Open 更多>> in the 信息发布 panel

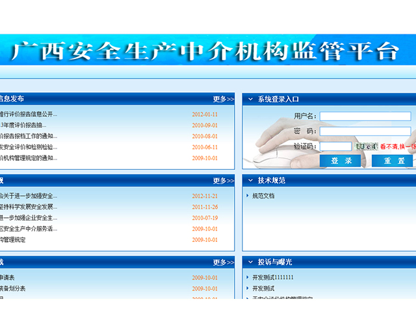[x=223, y=99]
